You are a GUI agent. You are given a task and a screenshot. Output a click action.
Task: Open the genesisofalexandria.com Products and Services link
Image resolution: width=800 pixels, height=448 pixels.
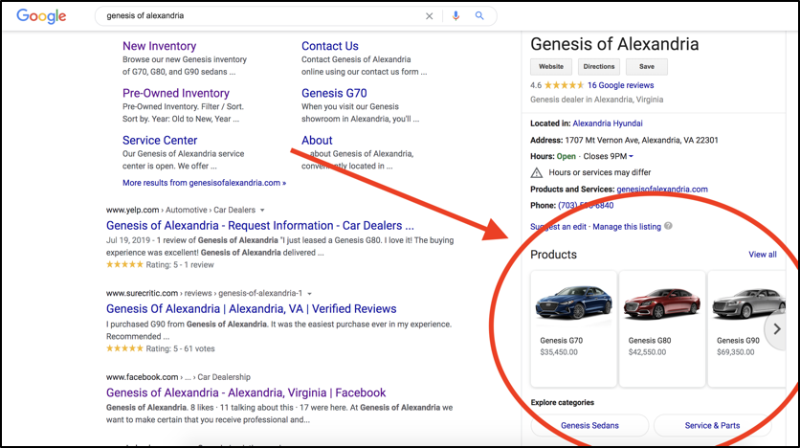point(662,190)
